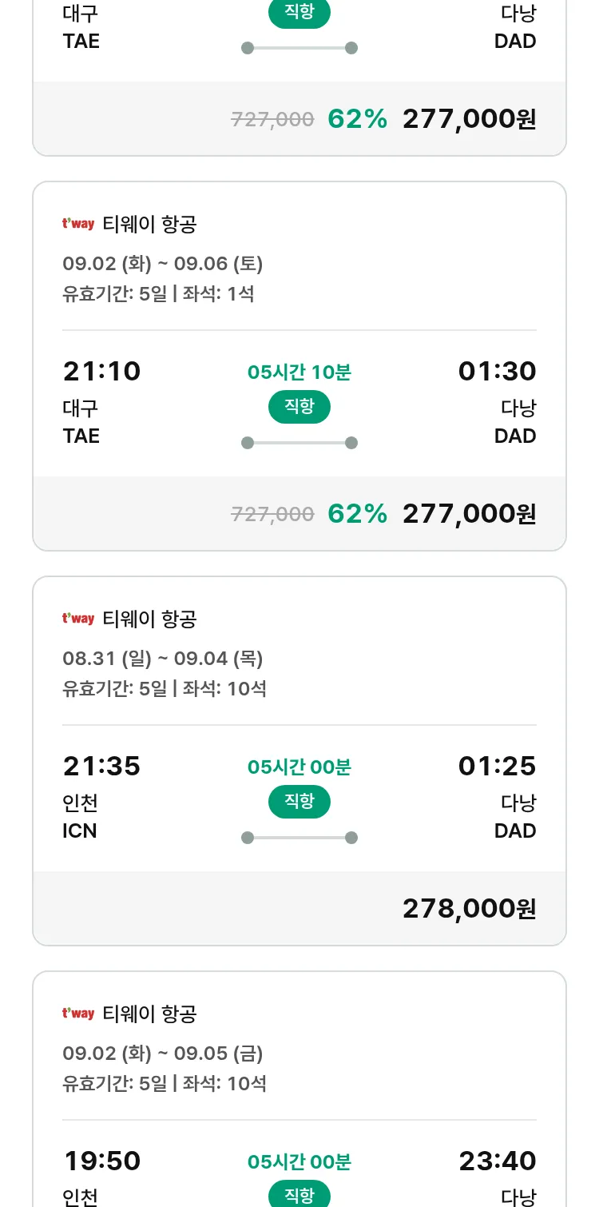
Task: Click t'way logo on 09.02–09.06 flight card
Action: [78, 224]
